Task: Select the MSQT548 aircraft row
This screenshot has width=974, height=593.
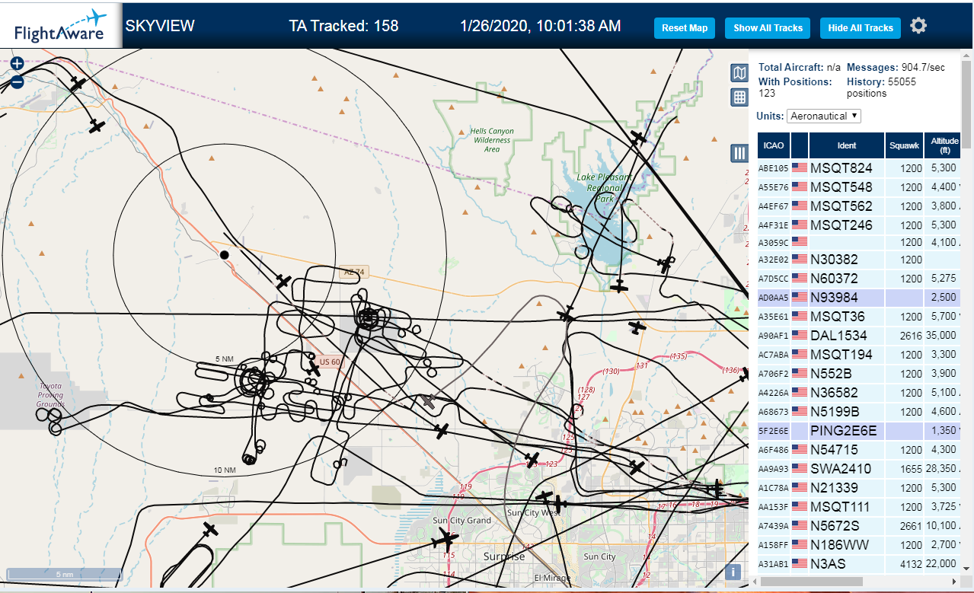Action: pyautogui.click(x=859, y=187)
